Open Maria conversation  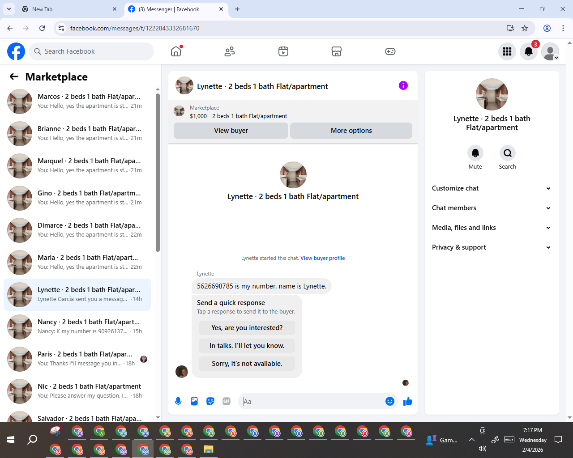tap(77, 263)
